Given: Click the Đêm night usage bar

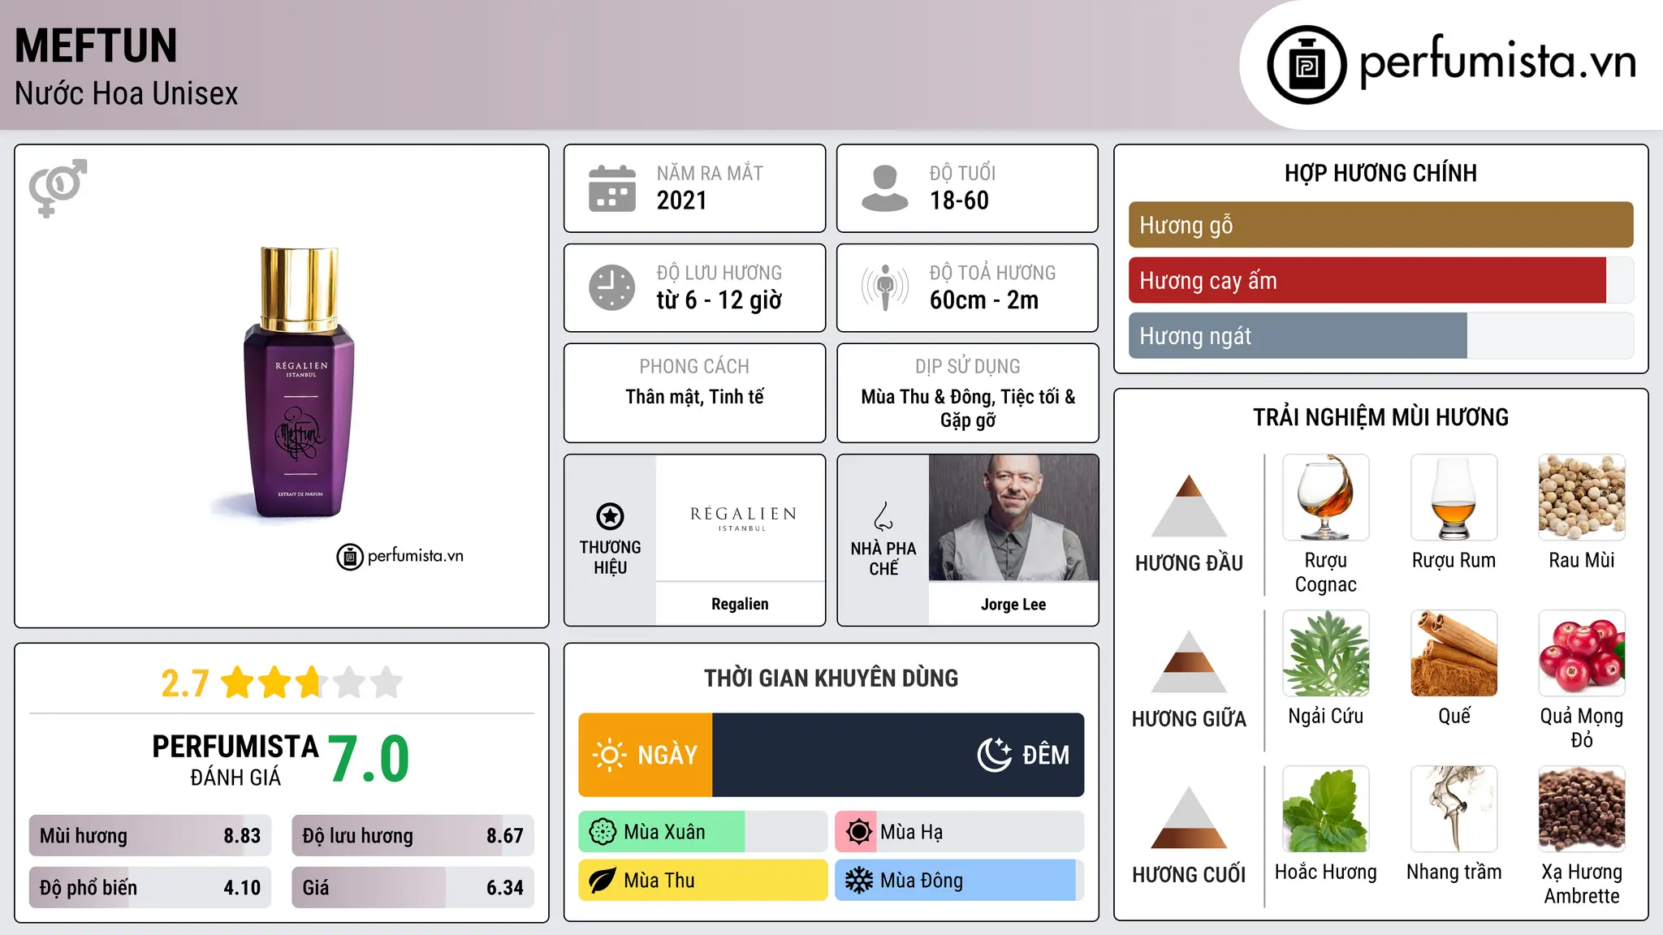Looking at the screenshot, I should [898, 755].
